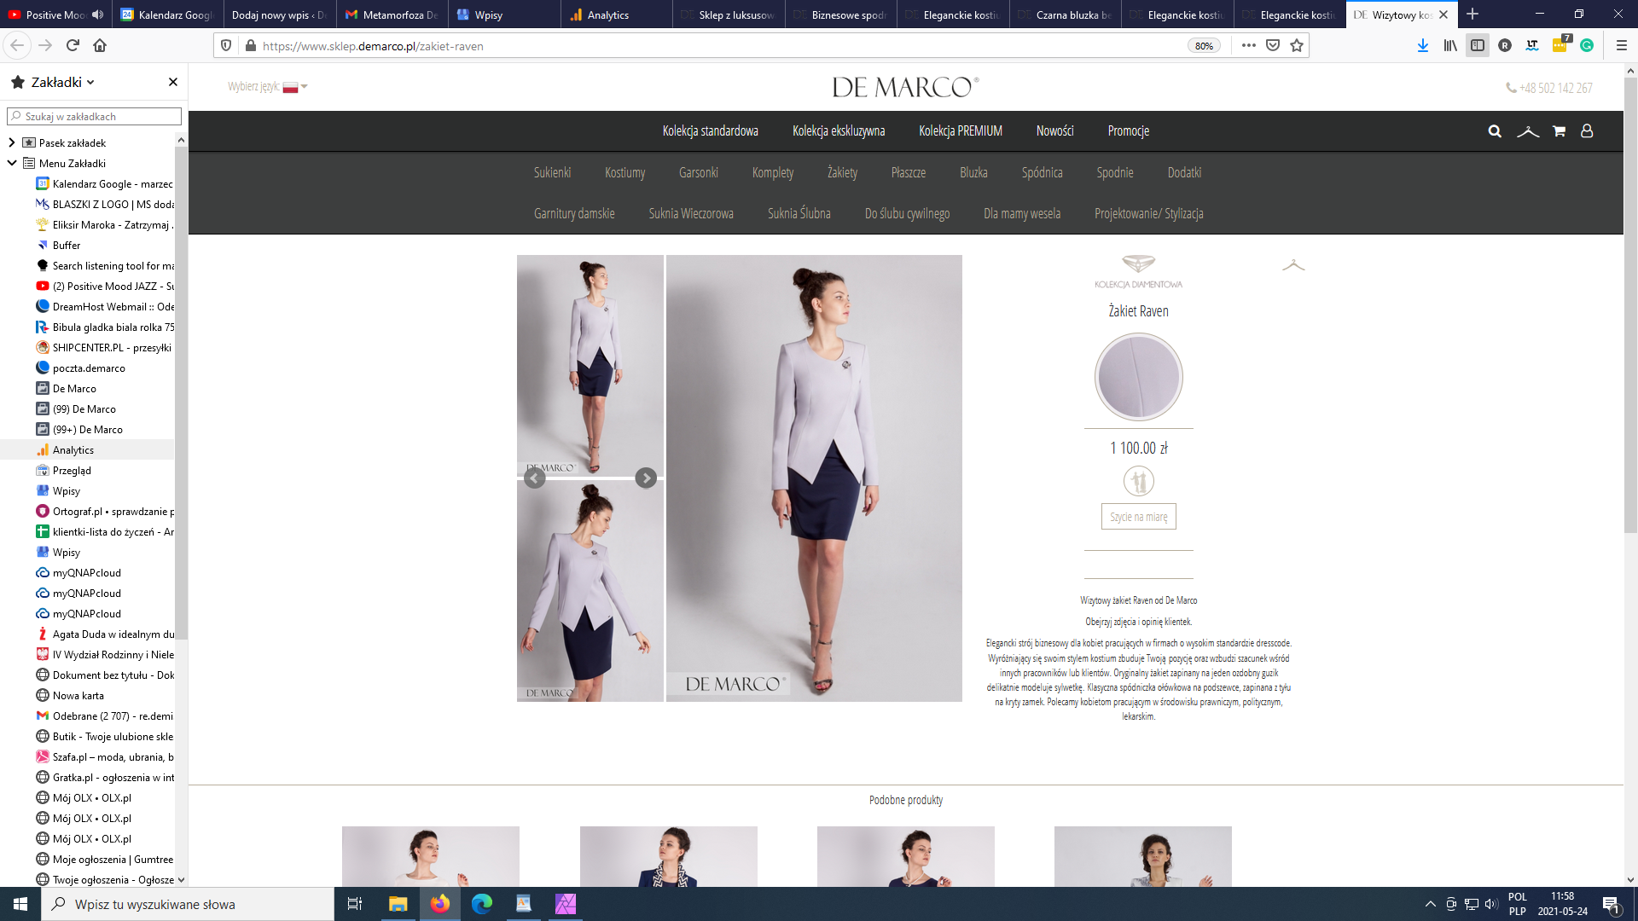Open the Firefox hamburger menu
This screenshot has width=1638, height=921.
[1622, 46]
